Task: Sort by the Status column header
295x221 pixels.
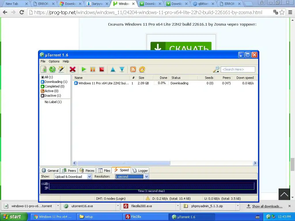Action: pos(183,78)
